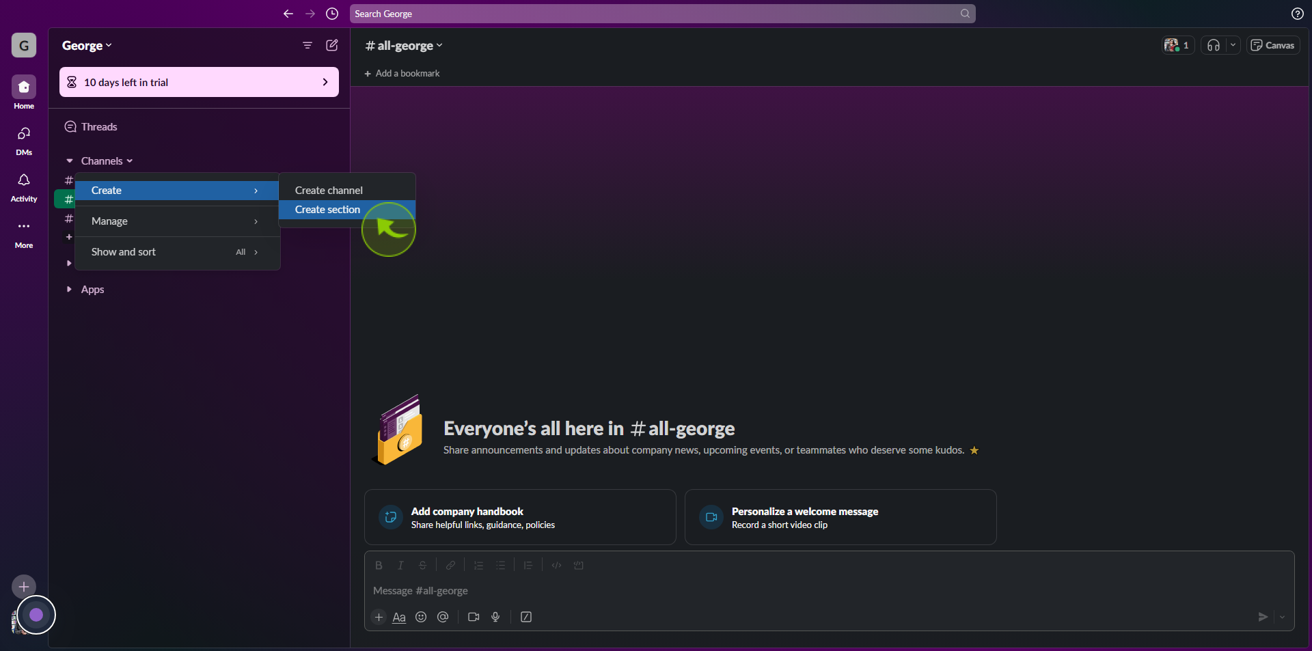Image resolution: width=1312 pixels, height=651 pixels.
Task: Open huddle options dropdown arrow
Action: pyautogui.click(x=1233, y=45)
